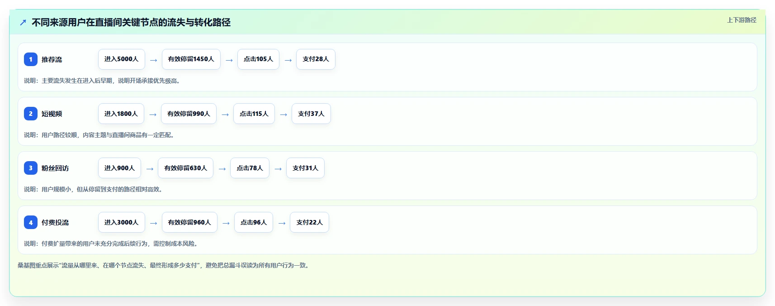775x306 pixels.
Task: Click the number 1 badge for 推荐流
Action: [x=31, y=59]
